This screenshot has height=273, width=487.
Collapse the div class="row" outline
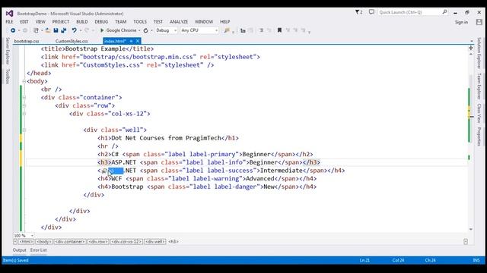click(24, 105)
